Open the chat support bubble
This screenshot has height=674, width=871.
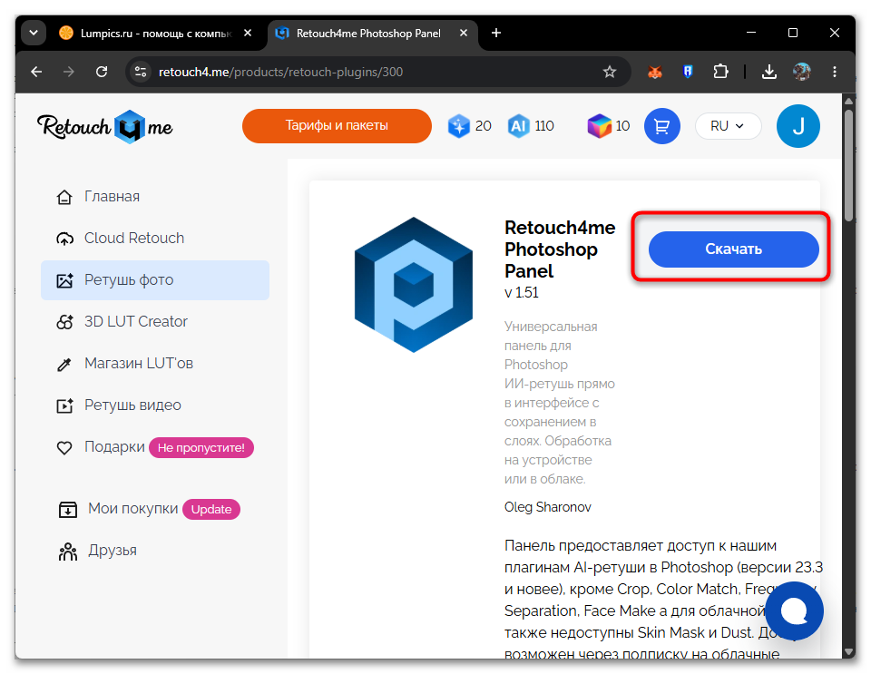[x=794, y=611]
